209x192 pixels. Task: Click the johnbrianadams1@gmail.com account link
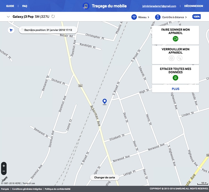(x=159, y=6)
